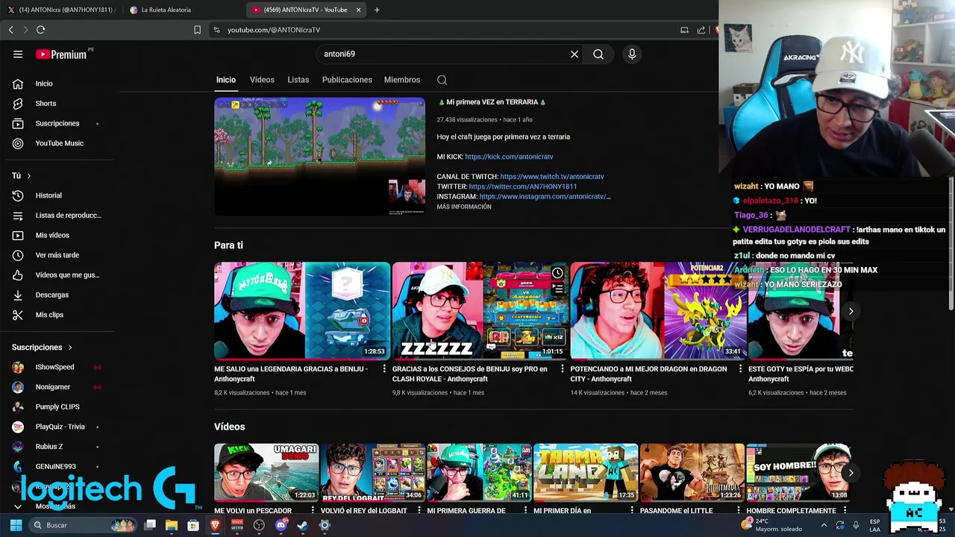Search within the channel using the magnifier
This screenshot has height=537, width=955.
pyautogui.click(x=442, y=80)
